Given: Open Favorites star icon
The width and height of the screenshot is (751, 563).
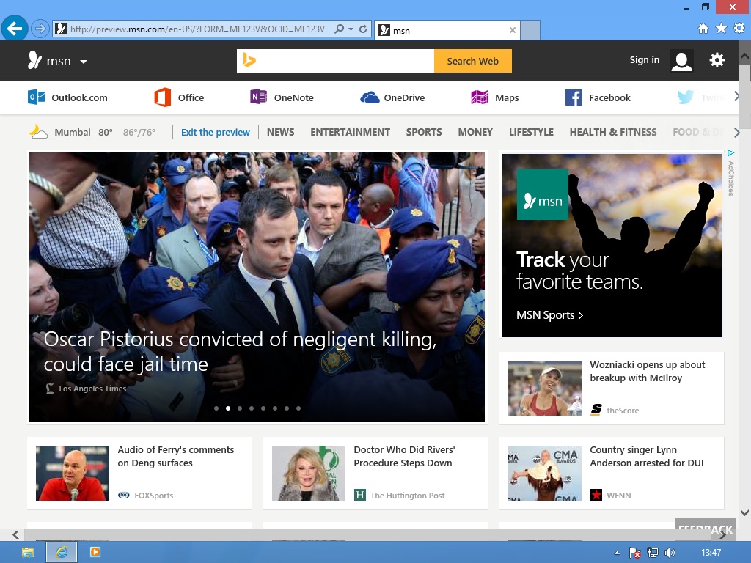Looking at the screenshot, I should [x=721, y=29].
